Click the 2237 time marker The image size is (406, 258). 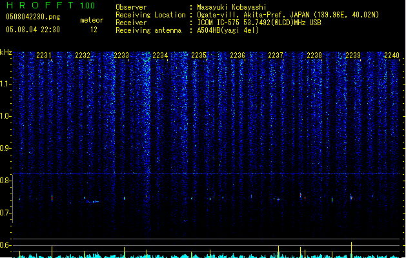tap(276, 55)
